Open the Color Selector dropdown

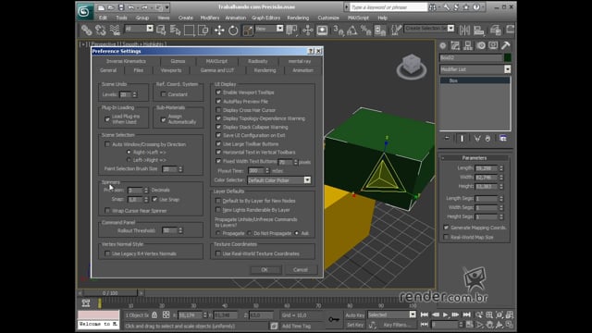click(307, 180)
